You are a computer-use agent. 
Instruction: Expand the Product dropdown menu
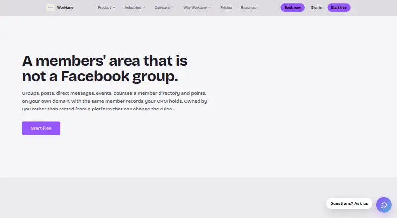tap(106, 8)
